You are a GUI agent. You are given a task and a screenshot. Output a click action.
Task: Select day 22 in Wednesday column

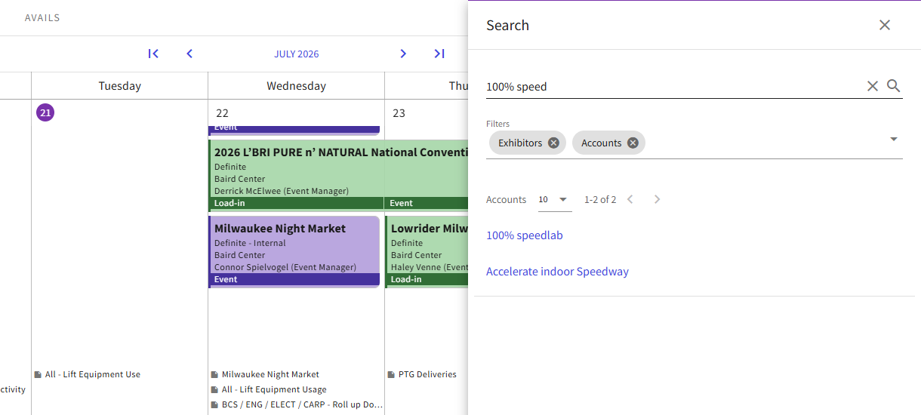click(x=222, y=113)
